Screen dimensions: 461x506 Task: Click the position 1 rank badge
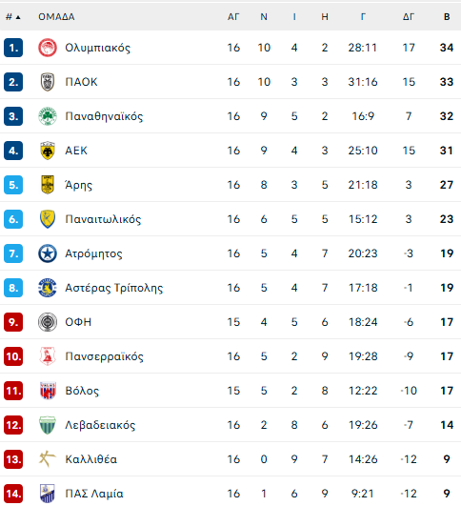pos(13,48)
